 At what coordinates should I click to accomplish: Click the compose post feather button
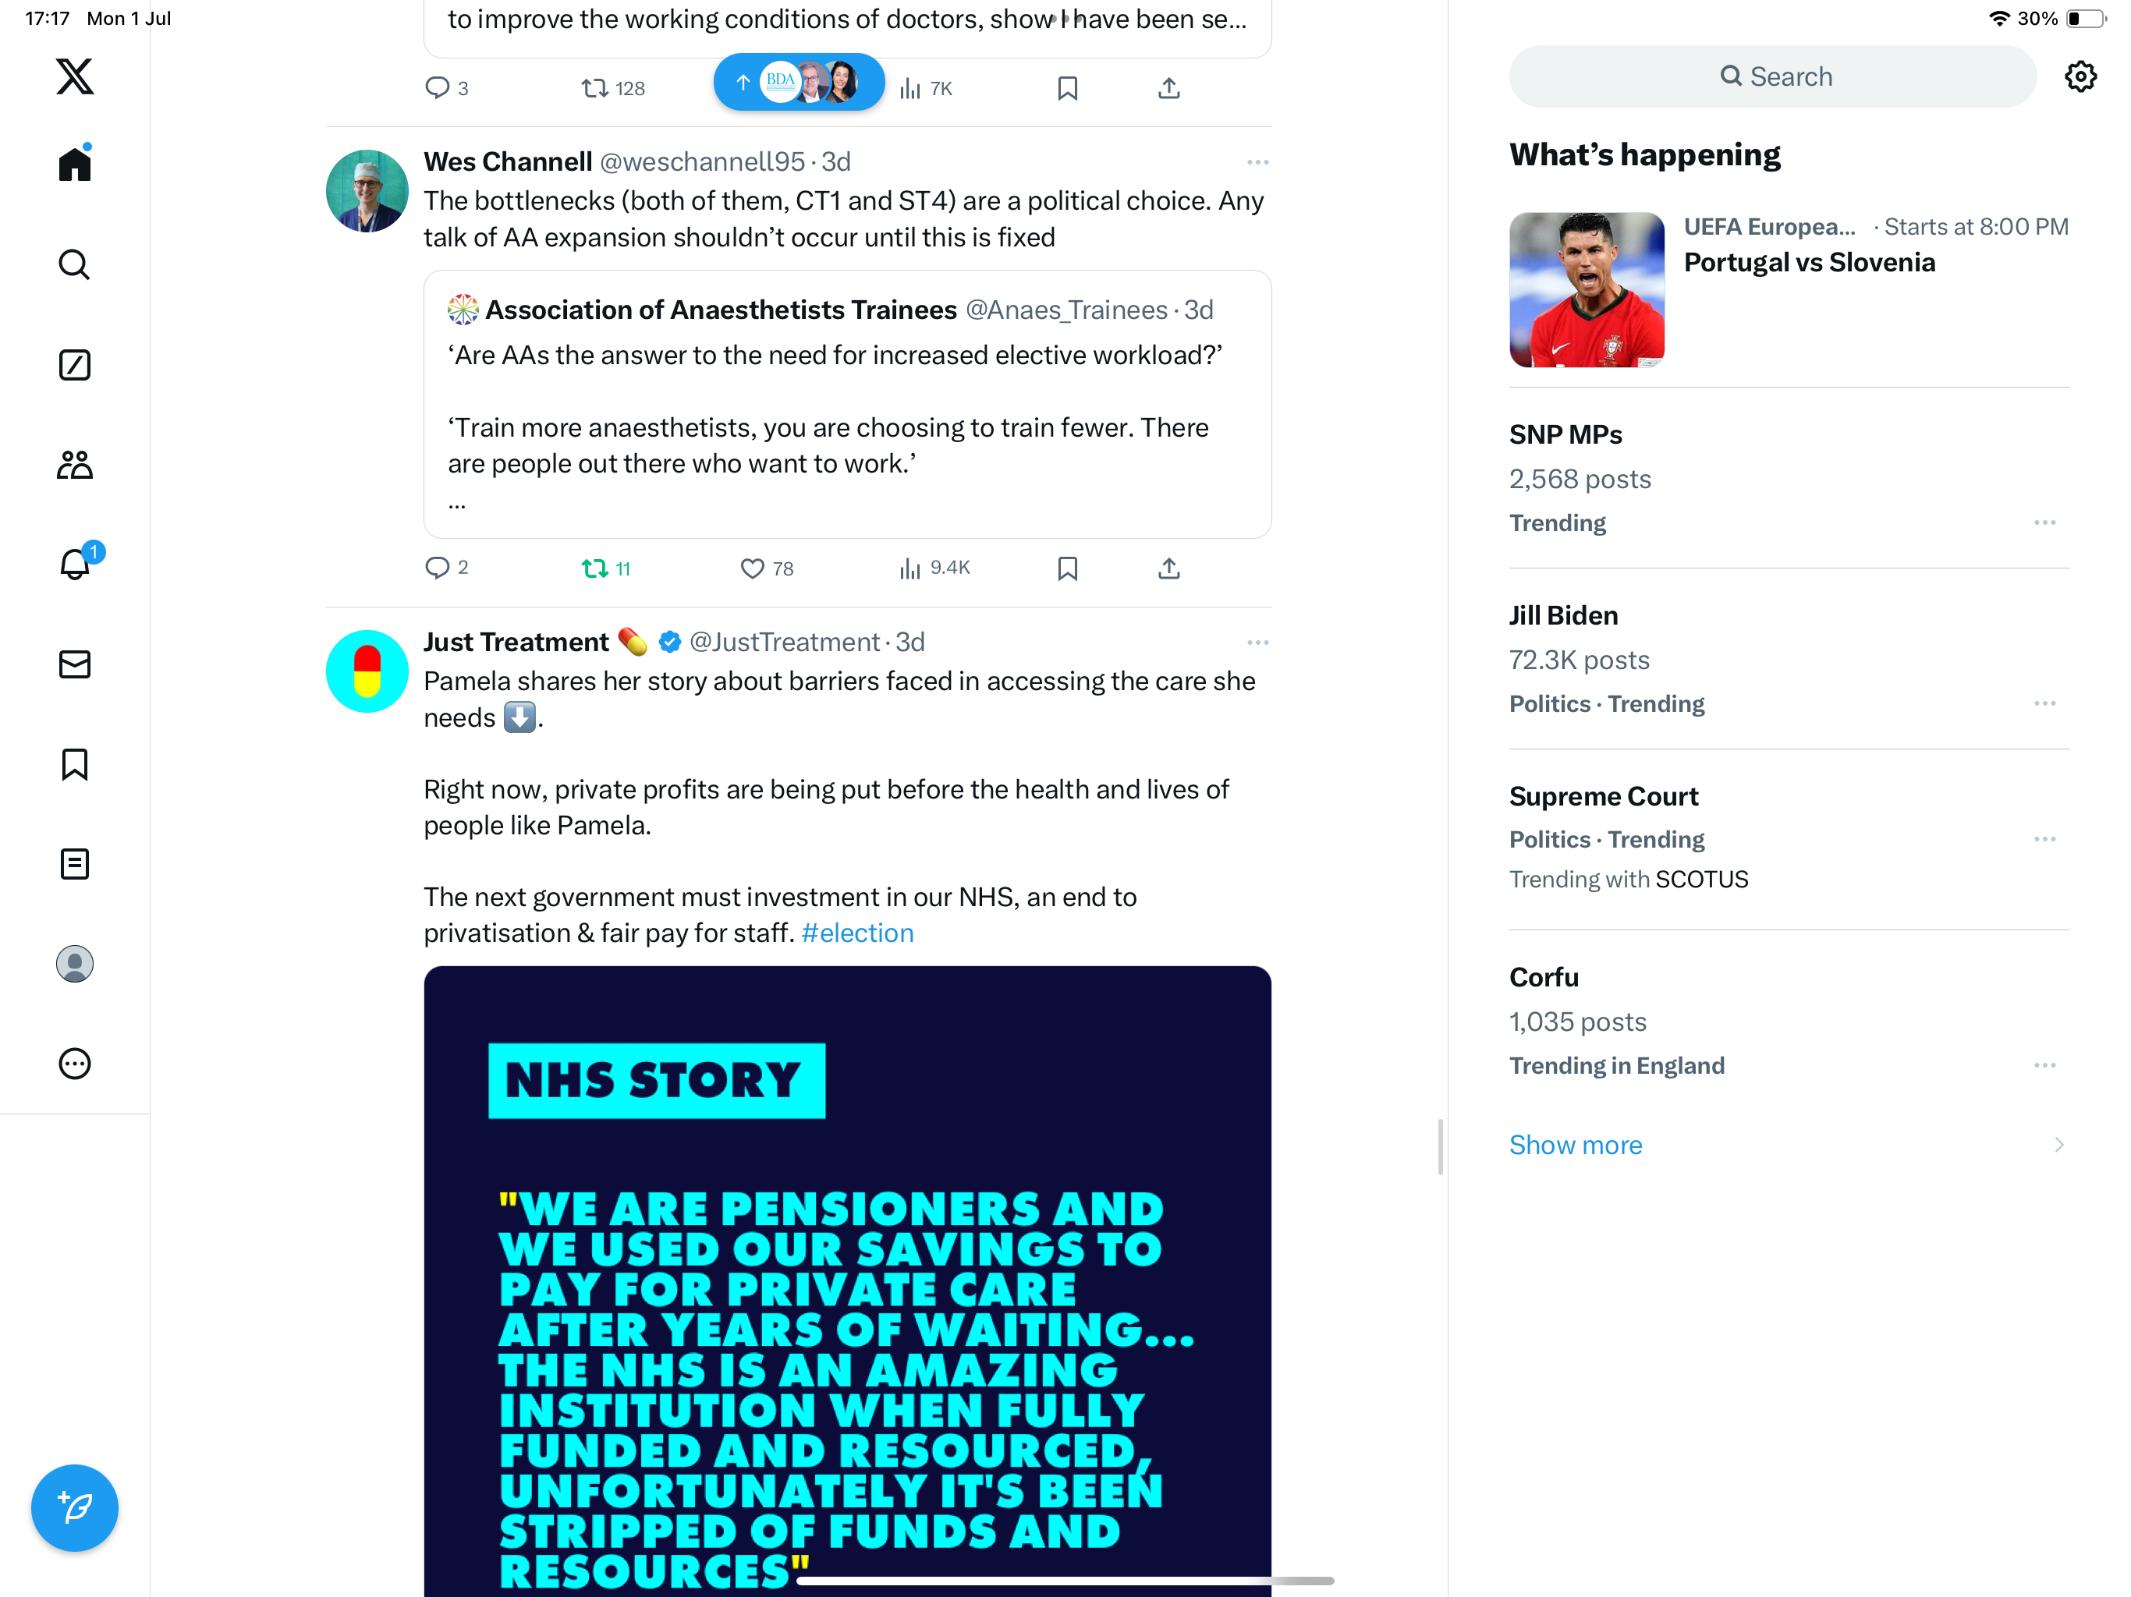tap(74, 1507)
